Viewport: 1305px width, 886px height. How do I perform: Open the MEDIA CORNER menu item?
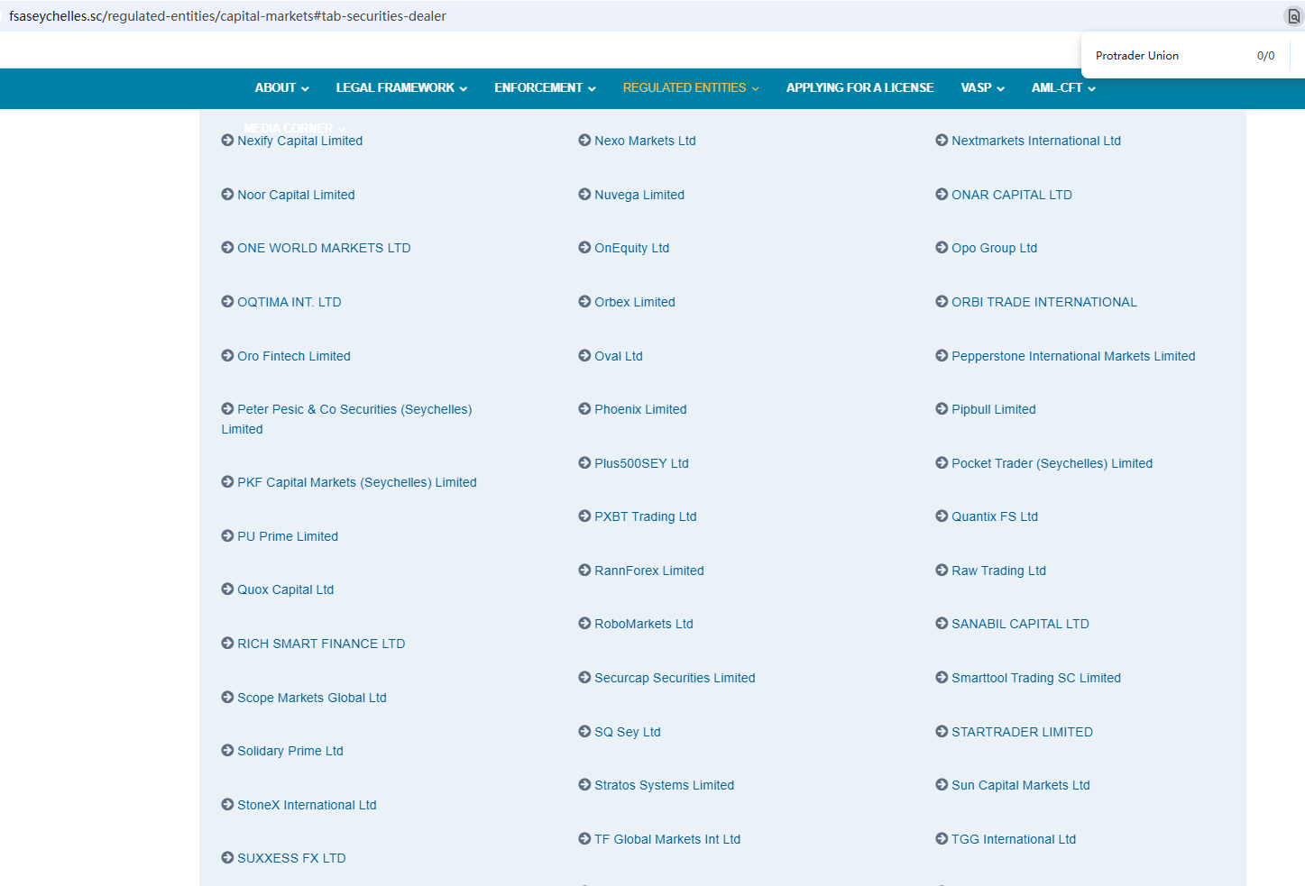pyautogui.click(x=294, y=128)
